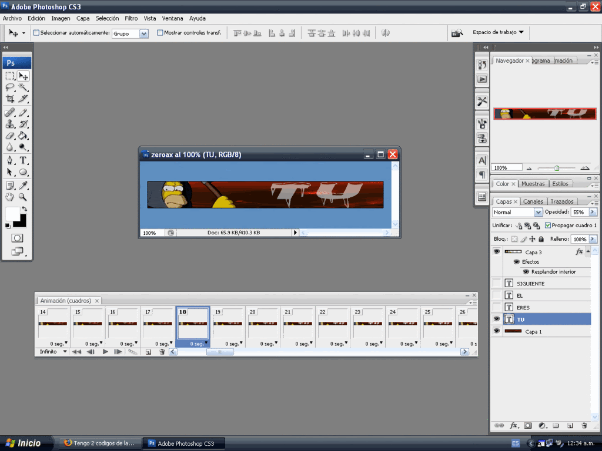Uncheck Propagar cuadro 1
Screen dimensions: 602x451
[548, 225]
